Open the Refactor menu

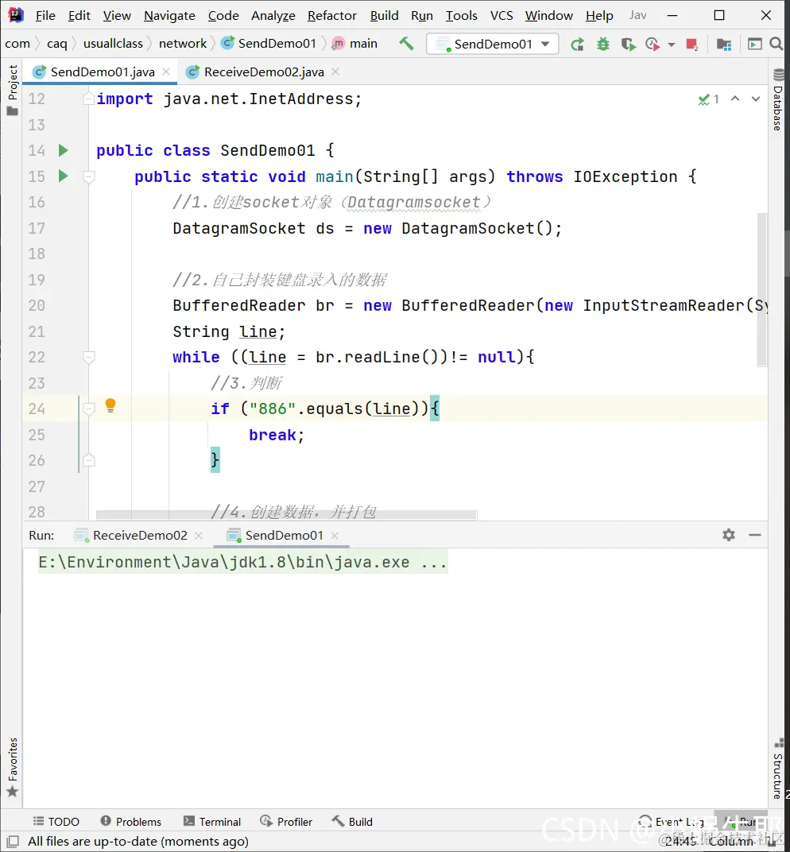pyautogui.click(x=332, y=16)
